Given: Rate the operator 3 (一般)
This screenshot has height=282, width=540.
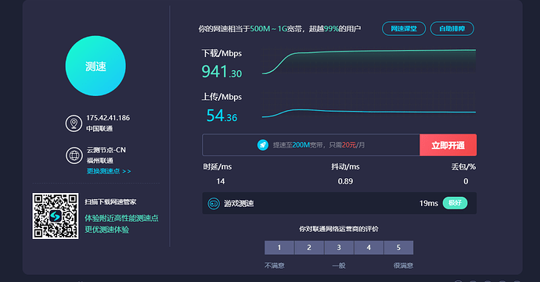Looking at the screenshot, I should (339, 248).
